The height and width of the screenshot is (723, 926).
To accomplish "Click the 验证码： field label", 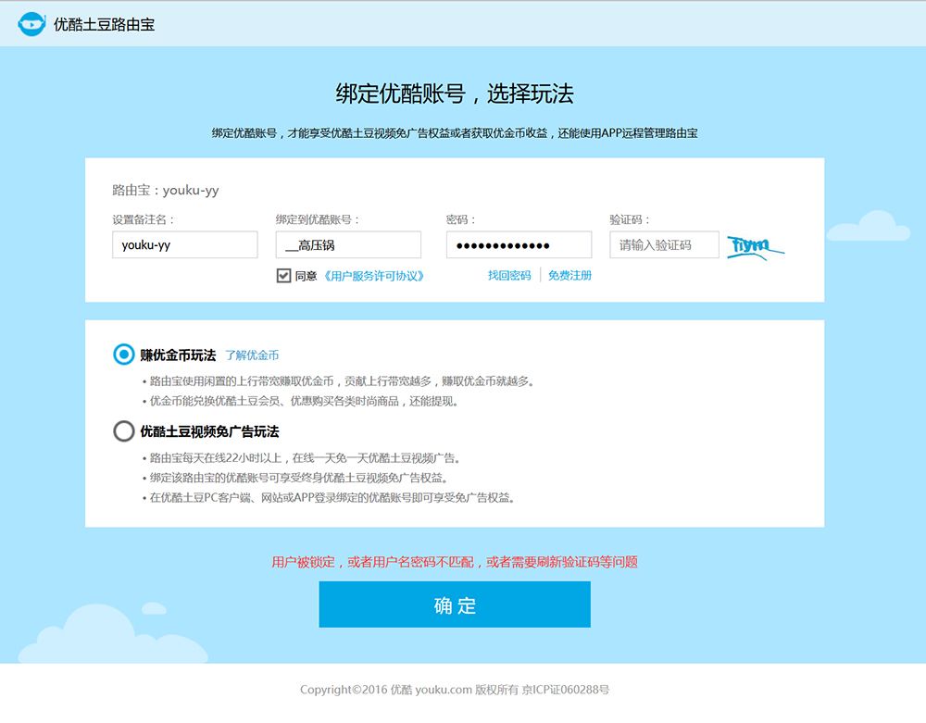I will click(x=630, y=219).
